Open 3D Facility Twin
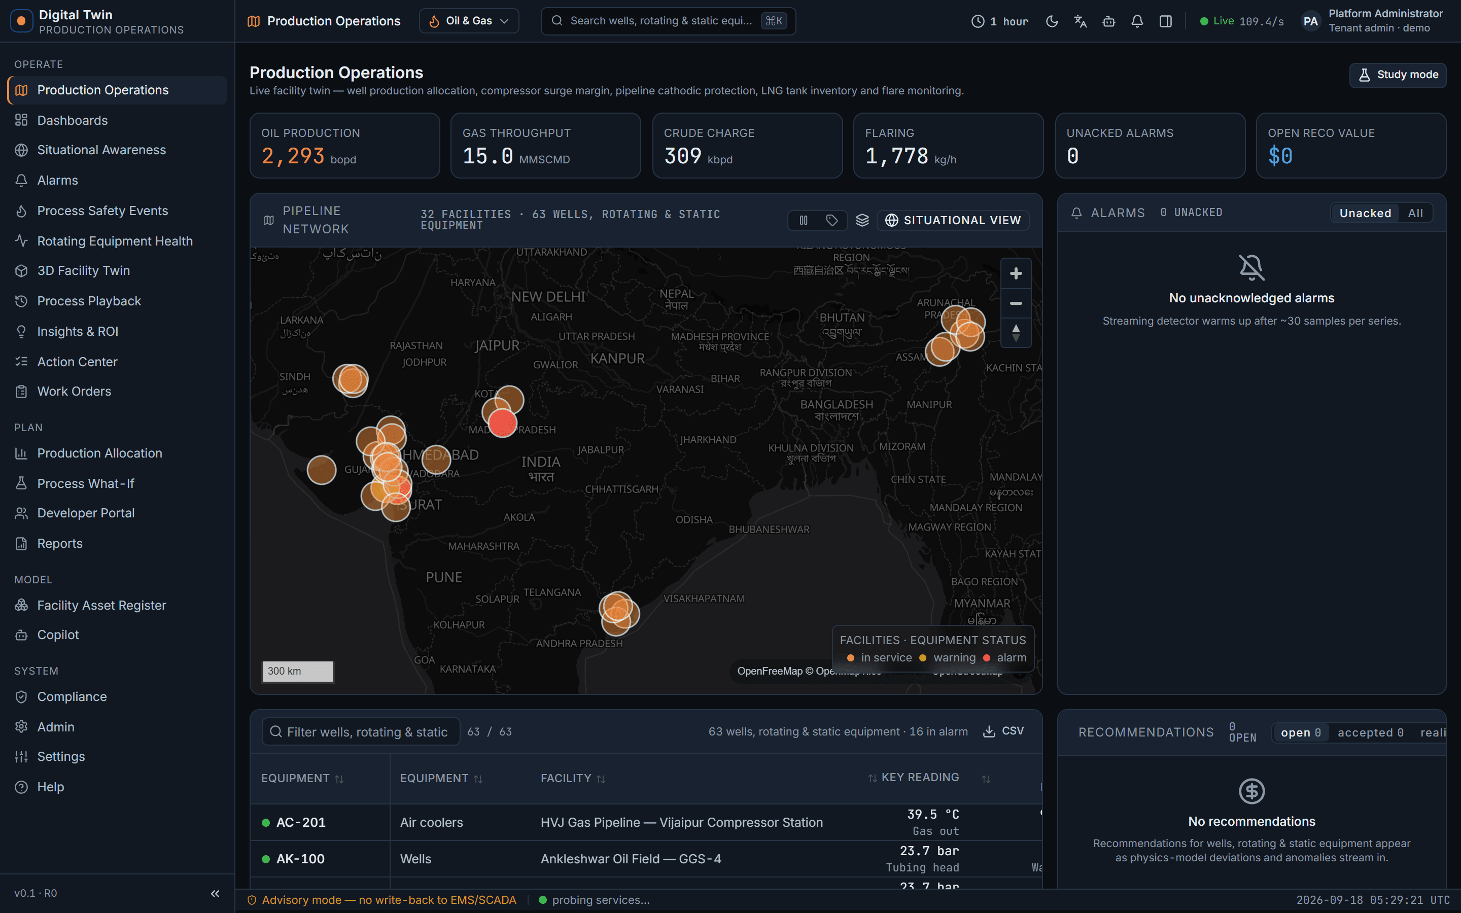The height and width of the screenshot is (913, 1461). pos(117,270)
